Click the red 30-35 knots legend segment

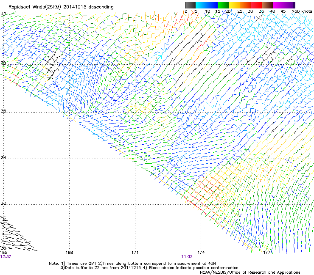[x=256, y=5]
